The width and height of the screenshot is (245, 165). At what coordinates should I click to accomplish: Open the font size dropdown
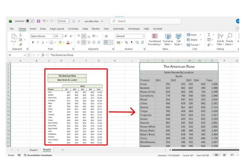[62, 36]
